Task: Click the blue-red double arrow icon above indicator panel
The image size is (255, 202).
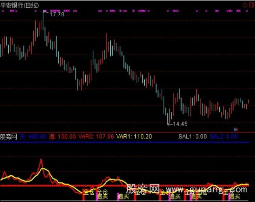Action: (236, 130)
